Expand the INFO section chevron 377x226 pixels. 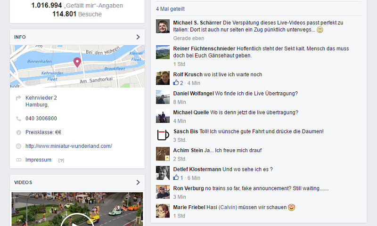[138, 37]
